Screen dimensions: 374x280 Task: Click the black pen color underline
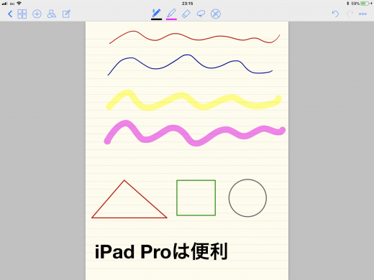click(156, 19)
